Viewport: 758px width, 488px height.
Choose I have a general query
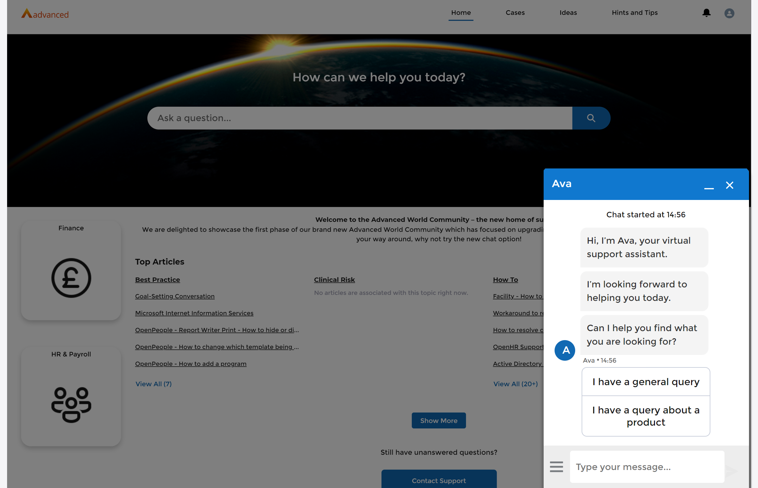click(646, 382)
